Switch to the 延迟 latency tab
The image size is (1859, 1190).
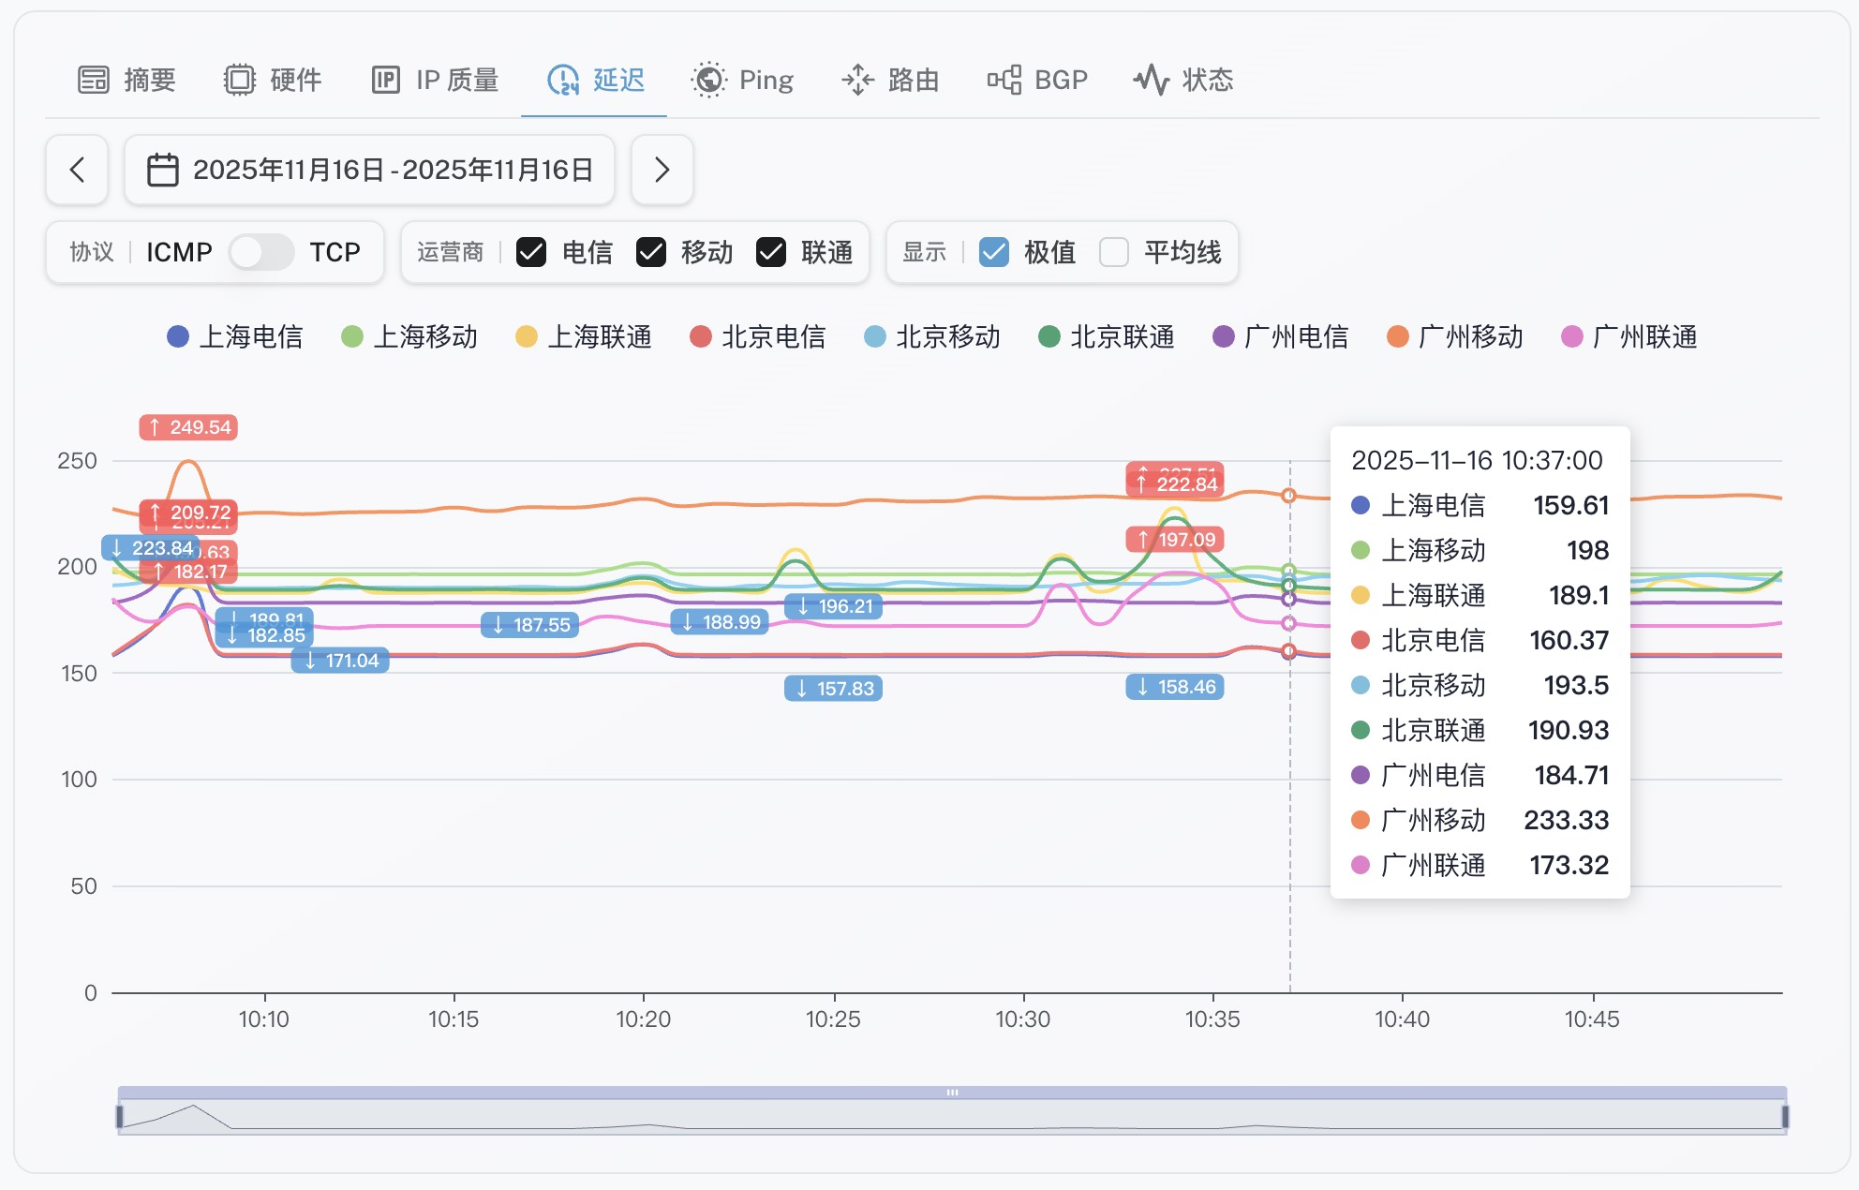click(618, 81)
